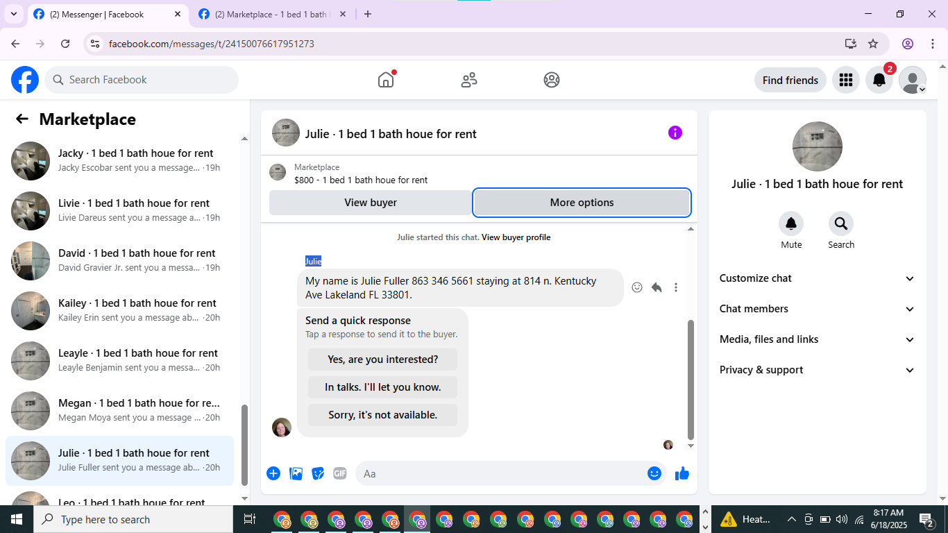Image resolution: width=948 pixels, height=533 pixels.
Task: Open emoji picker in message box
Action: pos(654,473)
